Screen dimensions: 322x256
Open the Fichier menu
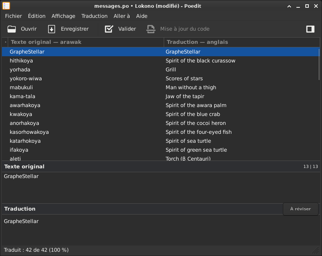click(x=14, y=16)
